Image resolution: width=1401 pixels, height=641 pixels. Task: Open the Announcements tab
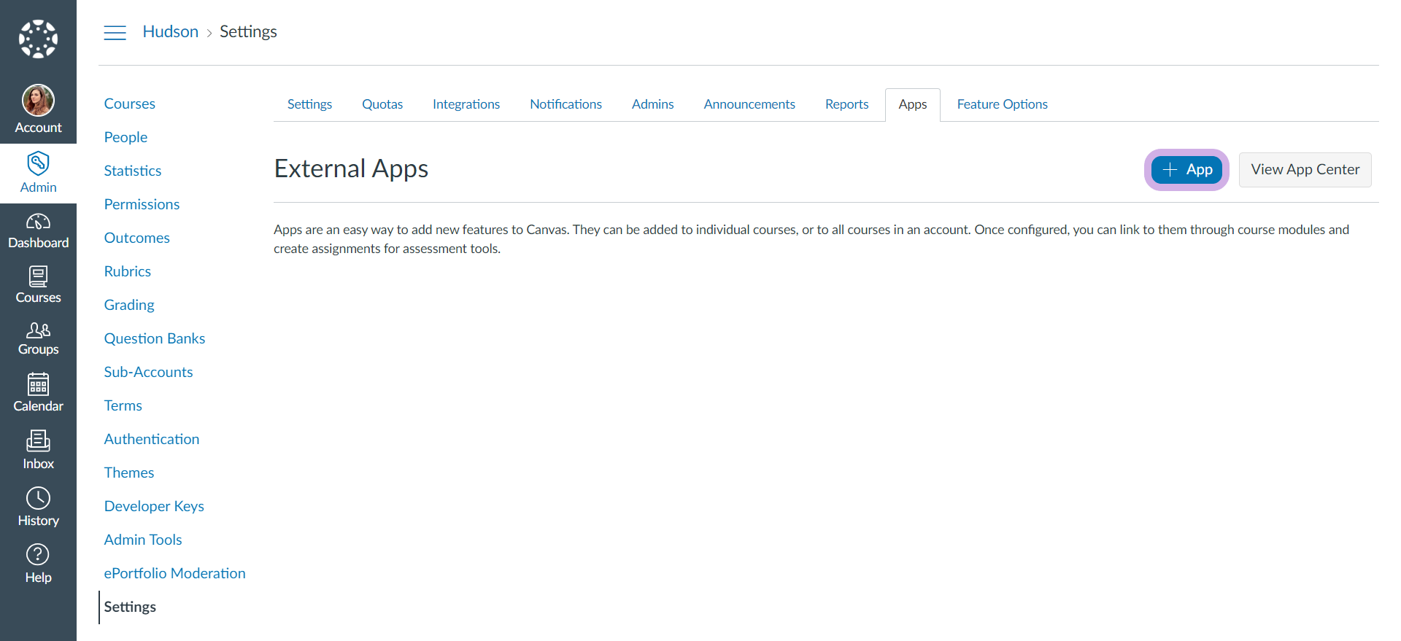(749, 104)
